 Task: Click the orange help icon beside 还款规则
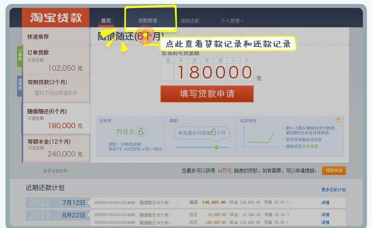338,120
